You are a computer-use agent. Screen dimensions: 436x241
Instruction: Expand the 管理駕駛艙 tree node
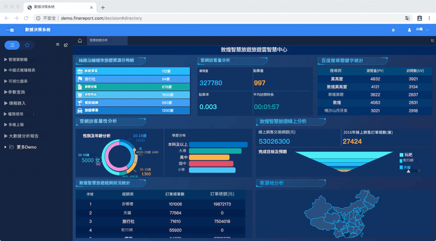tap(17, 60)
